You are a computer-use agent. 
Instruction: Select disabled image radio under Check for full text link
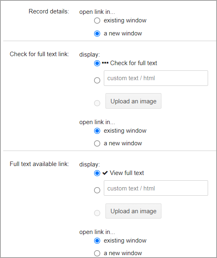97,103
